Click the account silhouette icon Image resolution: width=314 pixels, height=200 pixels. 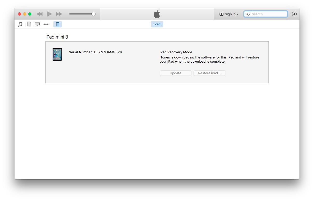click(221, 14)
